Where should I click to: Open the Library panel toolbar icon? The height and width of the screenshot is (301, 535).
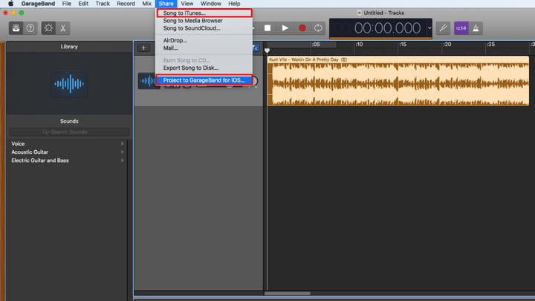16,28
